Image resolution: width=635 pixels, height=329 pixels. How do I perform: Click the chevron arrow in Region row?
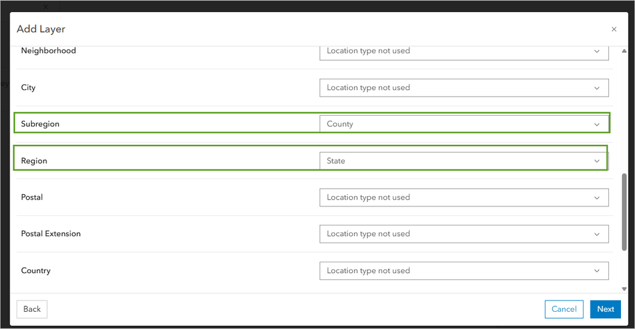click(x=597, y=161)
